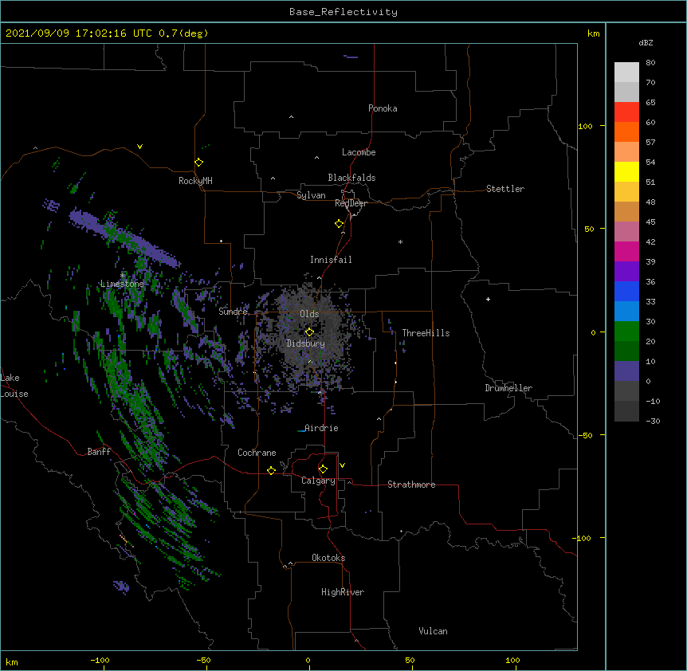
Task: Click the Lake Louise label
Action: click(14, 386)
